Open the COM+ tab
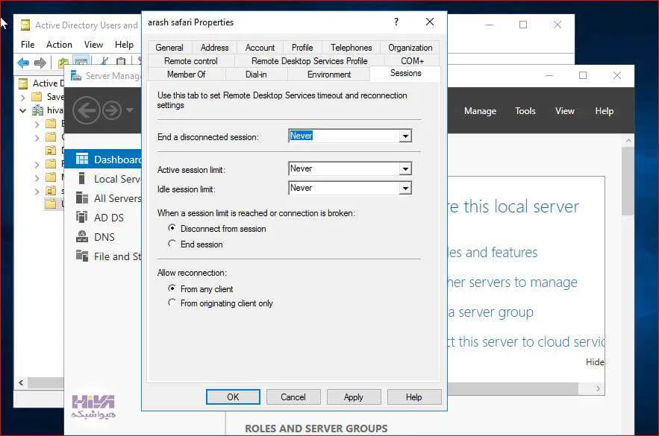659x436 pixels. pyautogui.click(x=412, y=61)
